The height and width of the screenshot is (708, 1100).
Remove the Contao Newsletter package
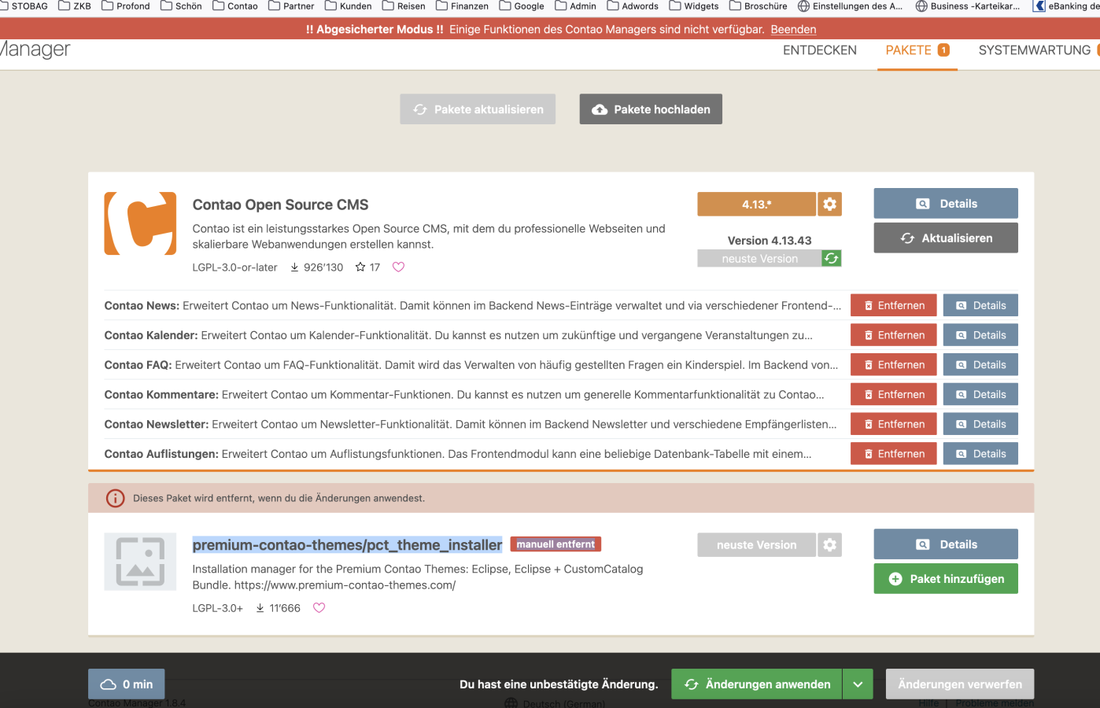[893, 424]
